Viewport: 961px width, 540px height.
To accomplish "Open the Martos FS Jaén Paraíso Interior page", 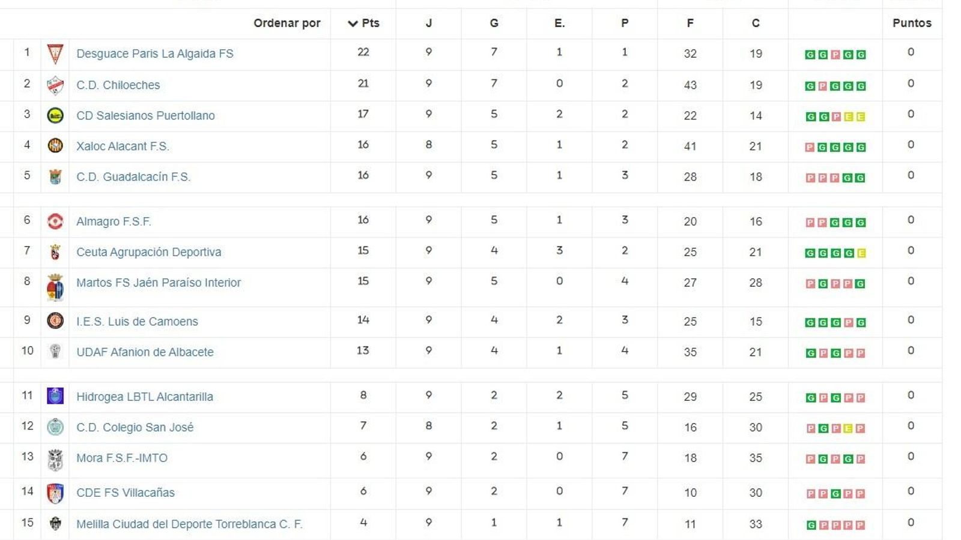I will coord(159,282).
